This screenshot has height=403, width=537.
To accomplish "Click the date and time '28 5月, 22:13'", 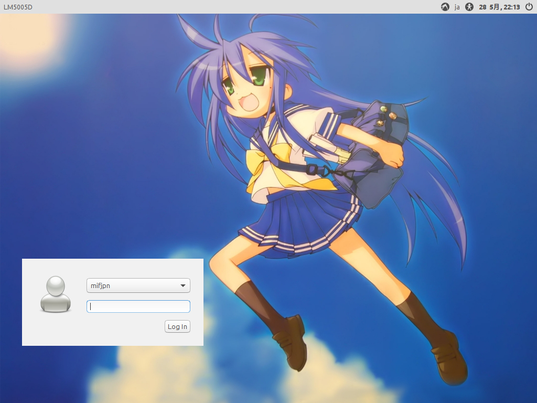I will click(x=499, y=7).
